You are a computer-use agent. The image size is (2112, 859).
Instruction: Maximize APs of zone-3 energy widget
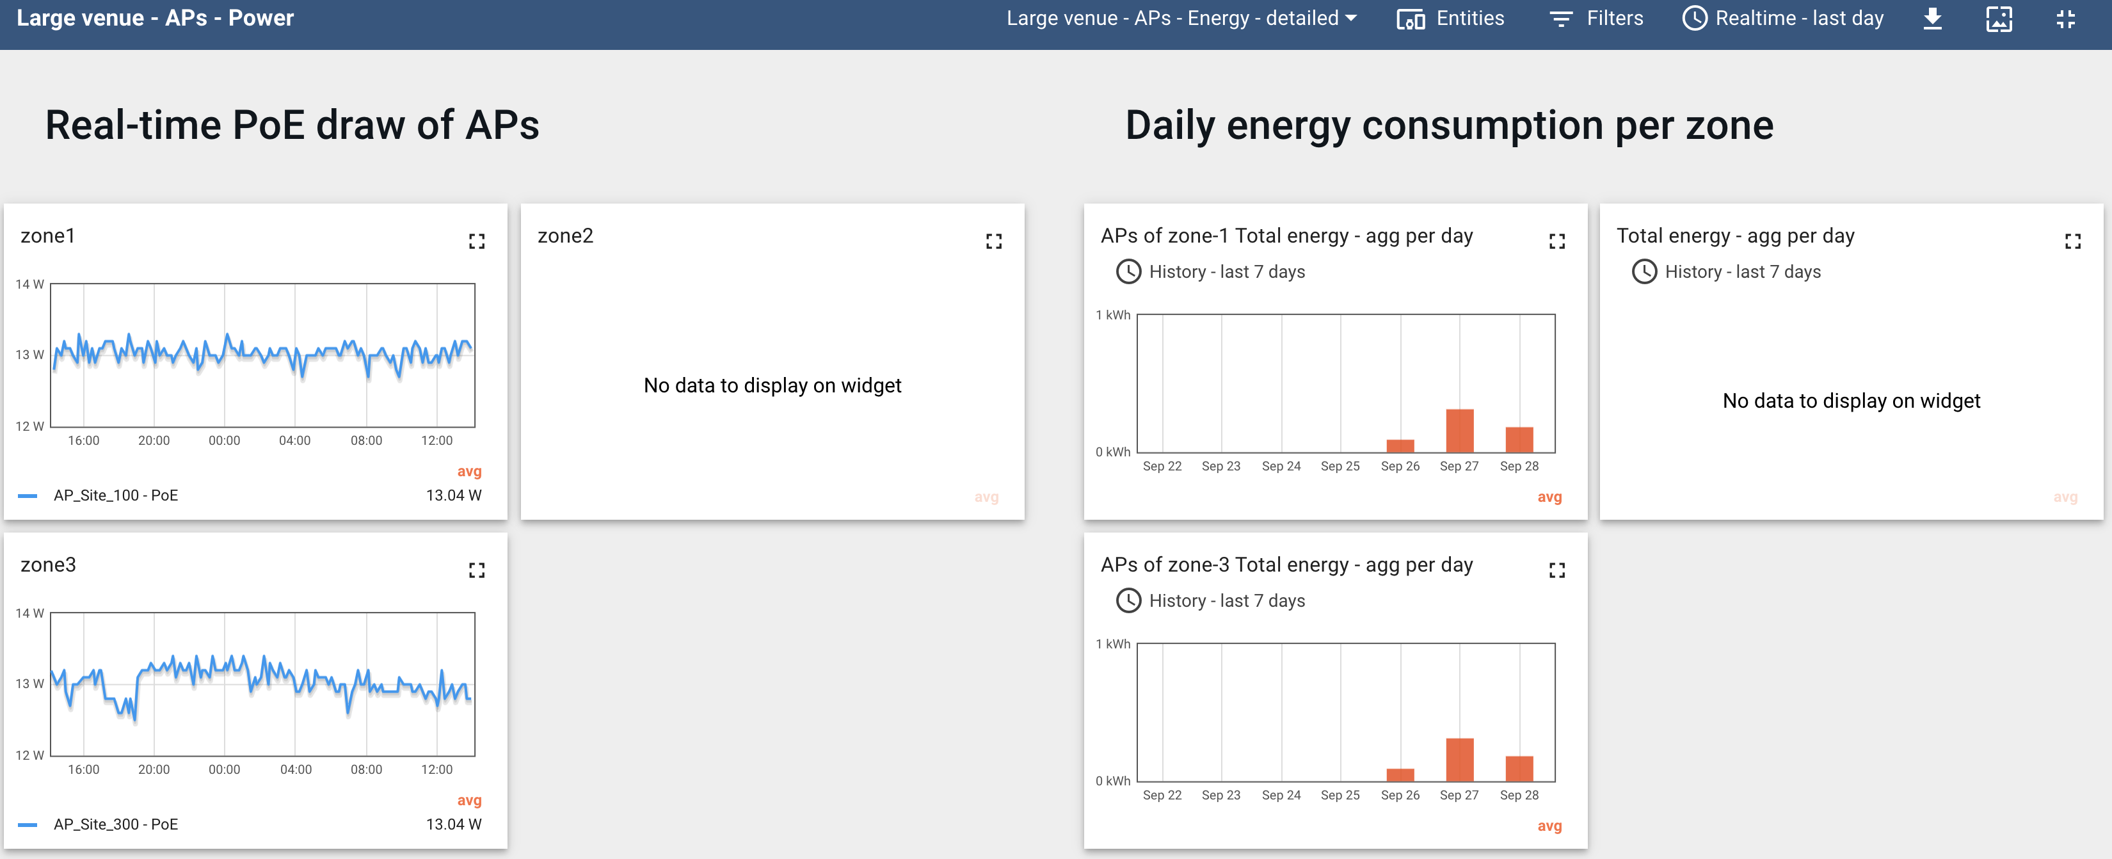pos(1556,570)
